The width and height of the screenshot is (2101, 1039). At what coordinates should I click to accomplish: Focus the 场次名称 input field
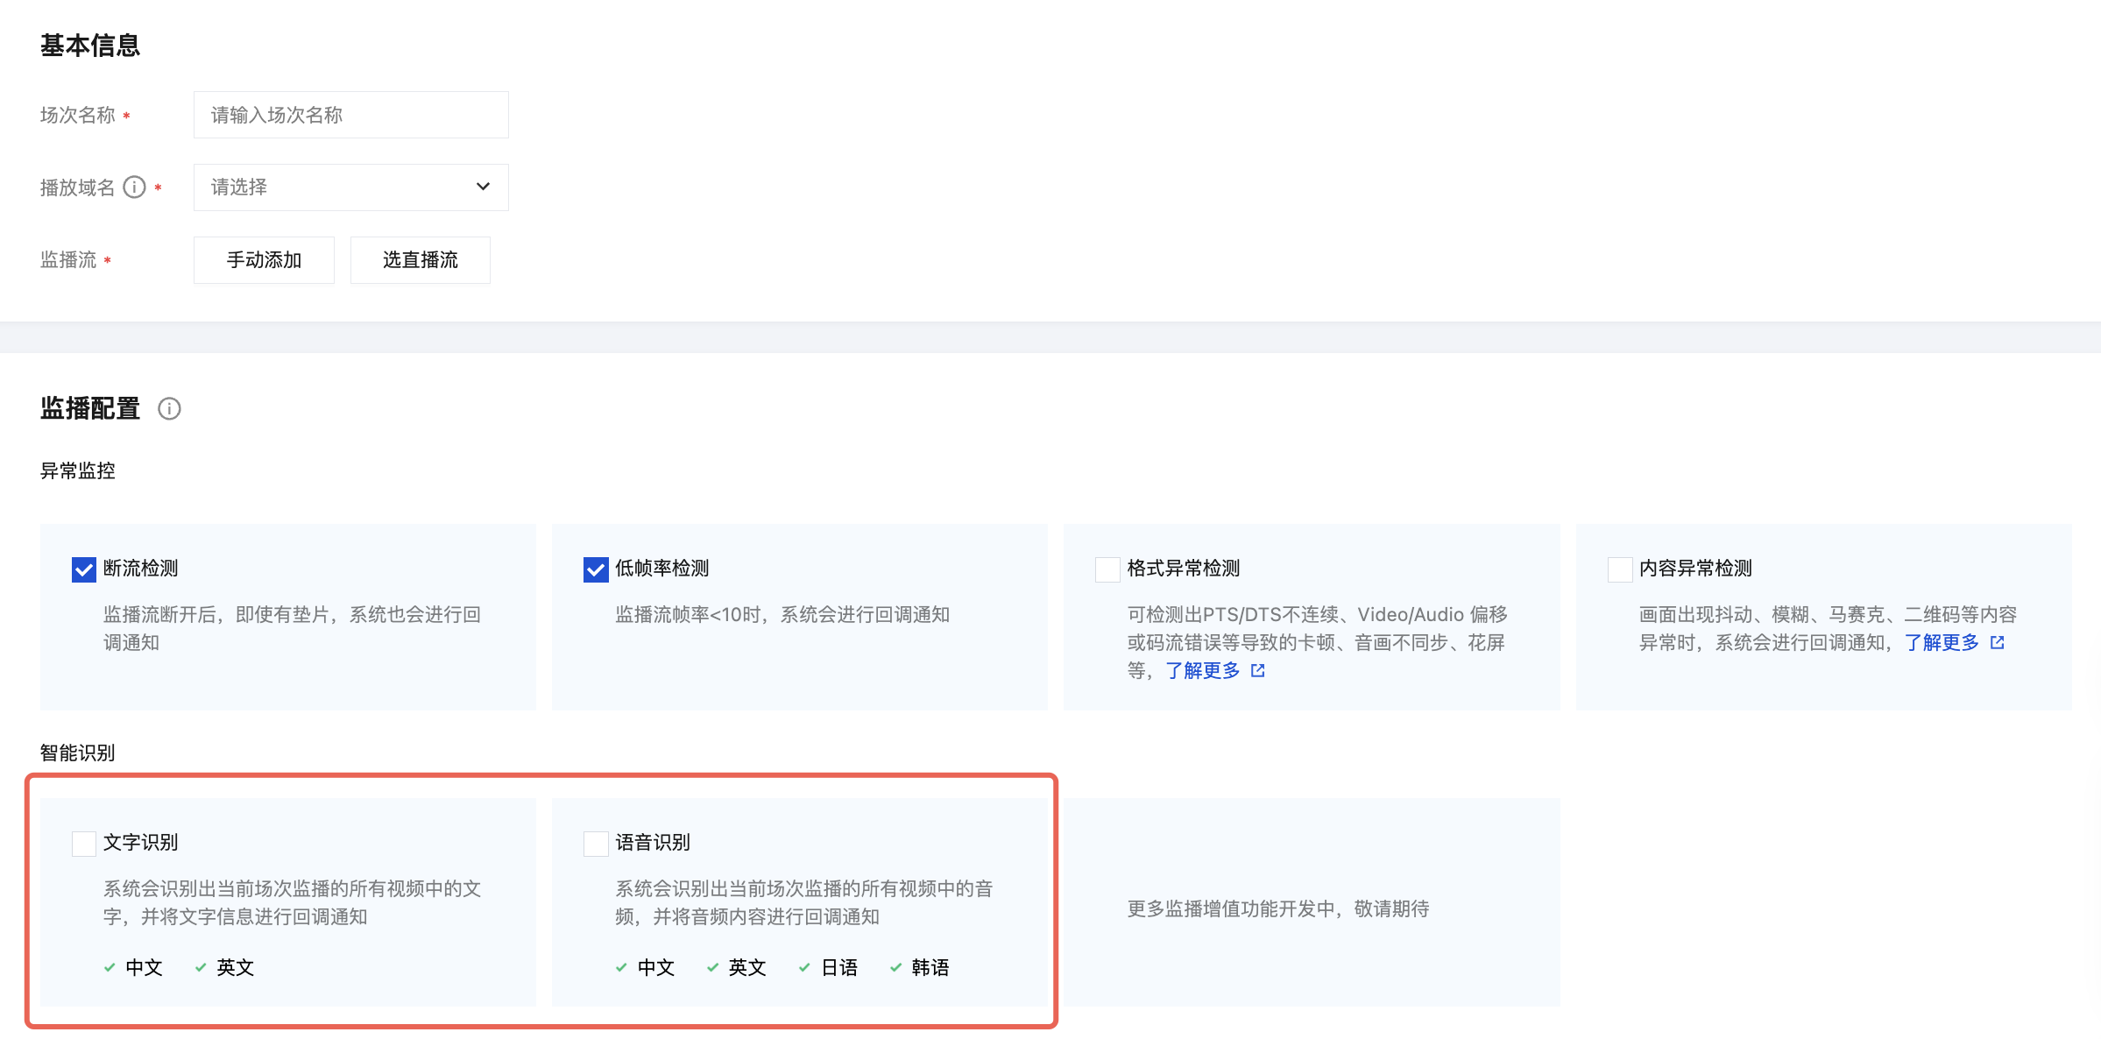pyautogui.click(x=350, y=115)
